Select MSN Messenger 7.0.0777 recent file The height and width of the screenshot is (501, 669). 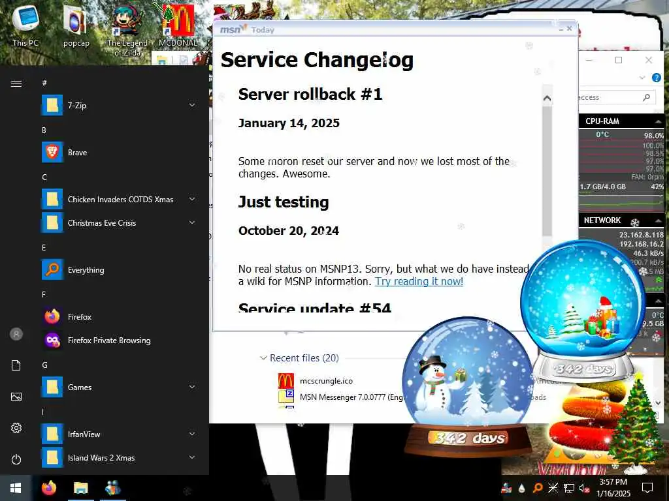(340, 397)
